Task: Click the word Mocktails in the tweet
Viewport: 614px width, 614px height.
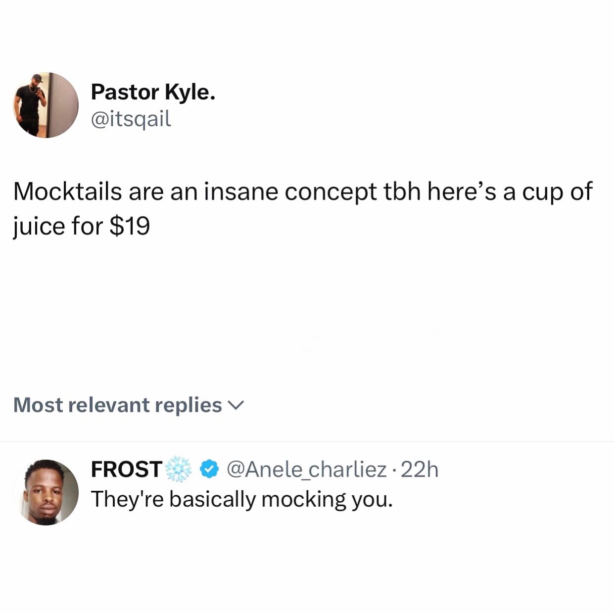Action: (x=67, y=191)
